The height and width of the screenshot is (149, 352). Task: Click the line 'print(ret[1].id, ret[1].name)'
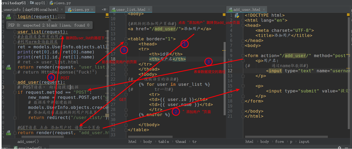coord(56,57)
